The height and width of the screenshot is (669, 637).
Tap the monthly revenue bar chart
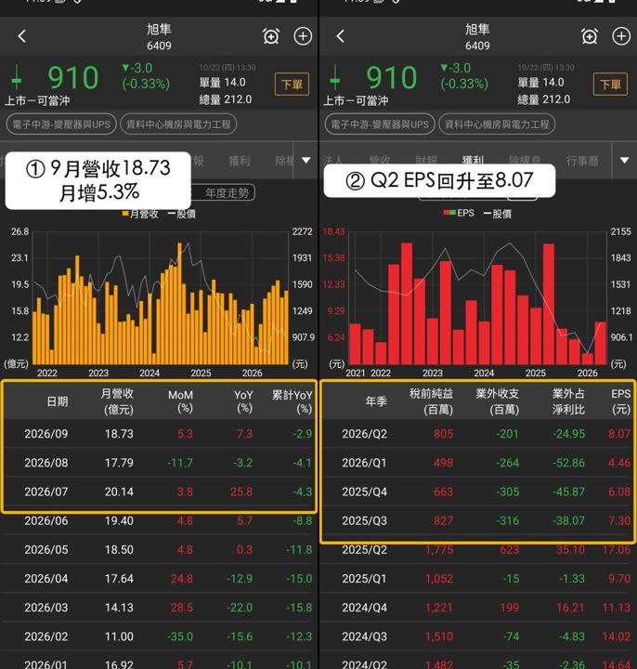[161, 298]
